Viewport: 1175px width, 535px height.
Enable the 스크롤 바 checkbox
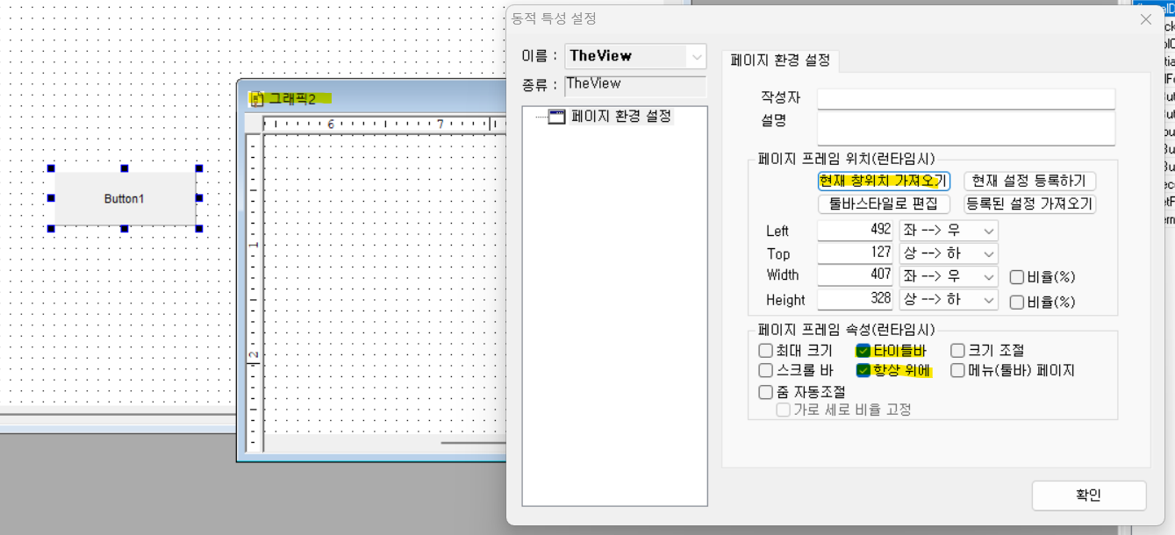click(766, 370)
